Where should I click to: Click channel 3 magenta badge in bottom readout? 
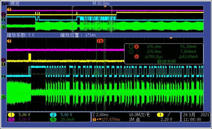coord(11,119)
